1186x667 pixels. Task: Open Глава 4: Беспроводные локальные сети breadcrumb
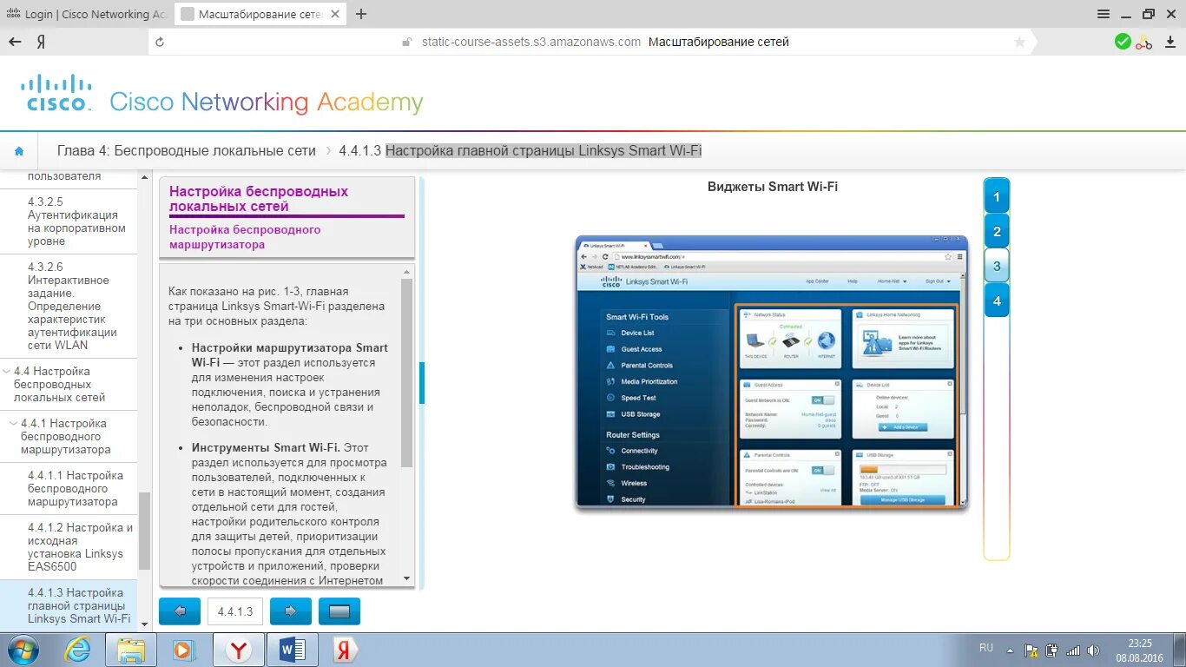(x=187, y=150)
